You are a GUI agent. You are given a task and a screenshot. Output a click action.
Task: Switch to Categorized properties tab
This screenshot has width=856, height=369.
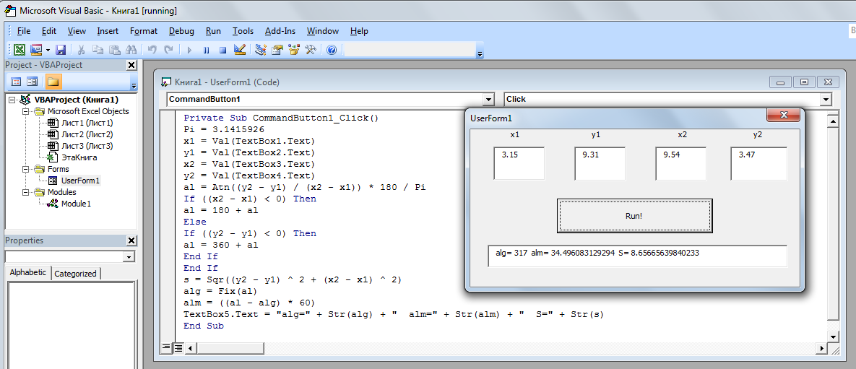[x=76, y=274]
